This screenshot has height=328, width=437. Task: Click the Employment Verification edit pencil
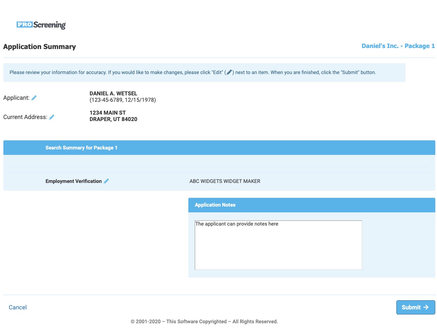[x=106, y=181]
